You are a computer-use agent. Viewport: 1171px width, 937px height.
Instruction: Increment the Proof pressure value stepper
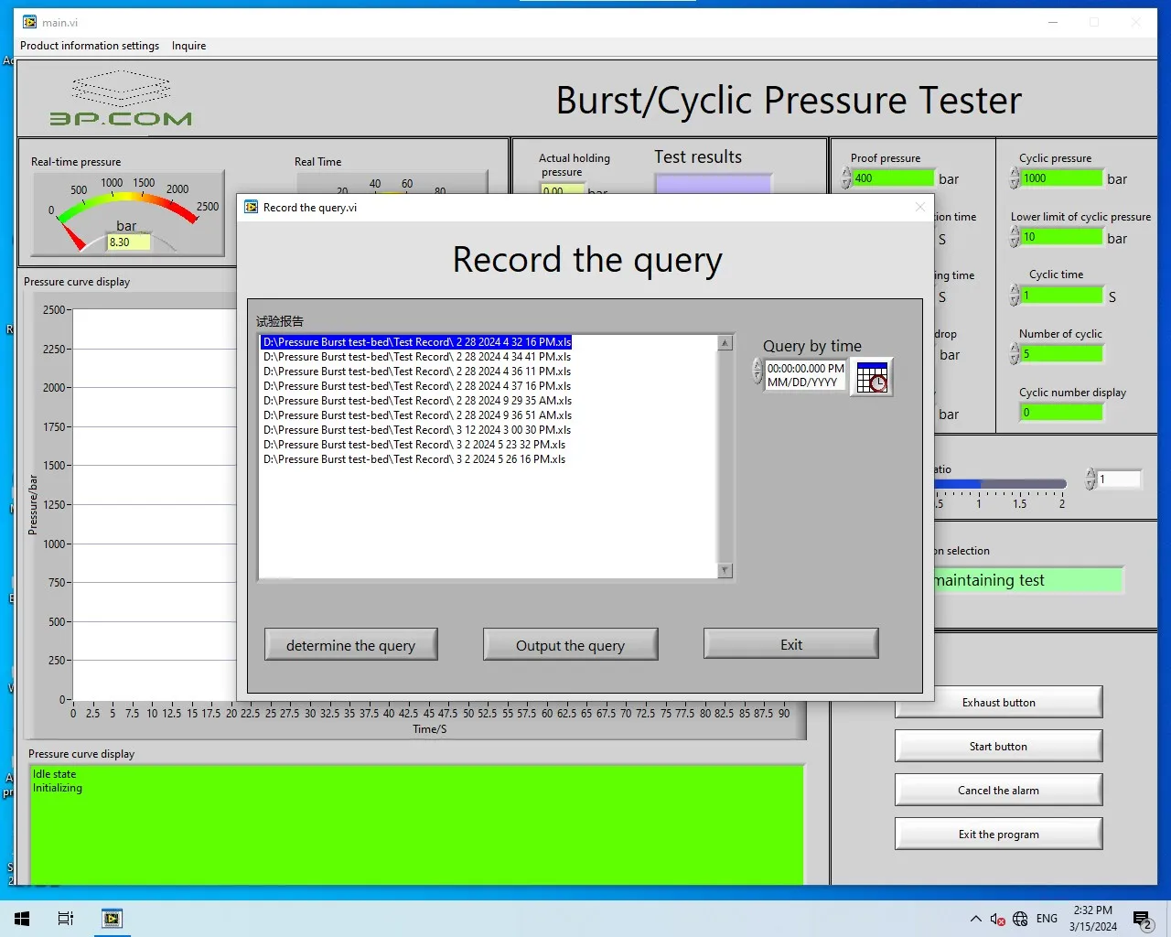tap(843, 174)
